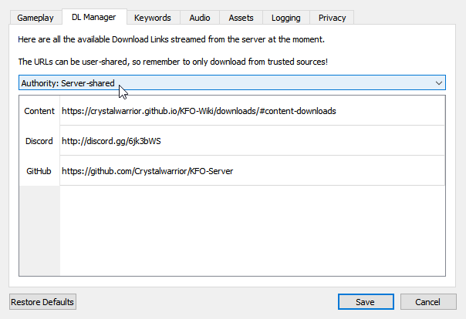This screenshot has height=319, width=466.
Task: Click the KFO-Wiki content-downloads URL cell
Action: (x=252, y=111)
